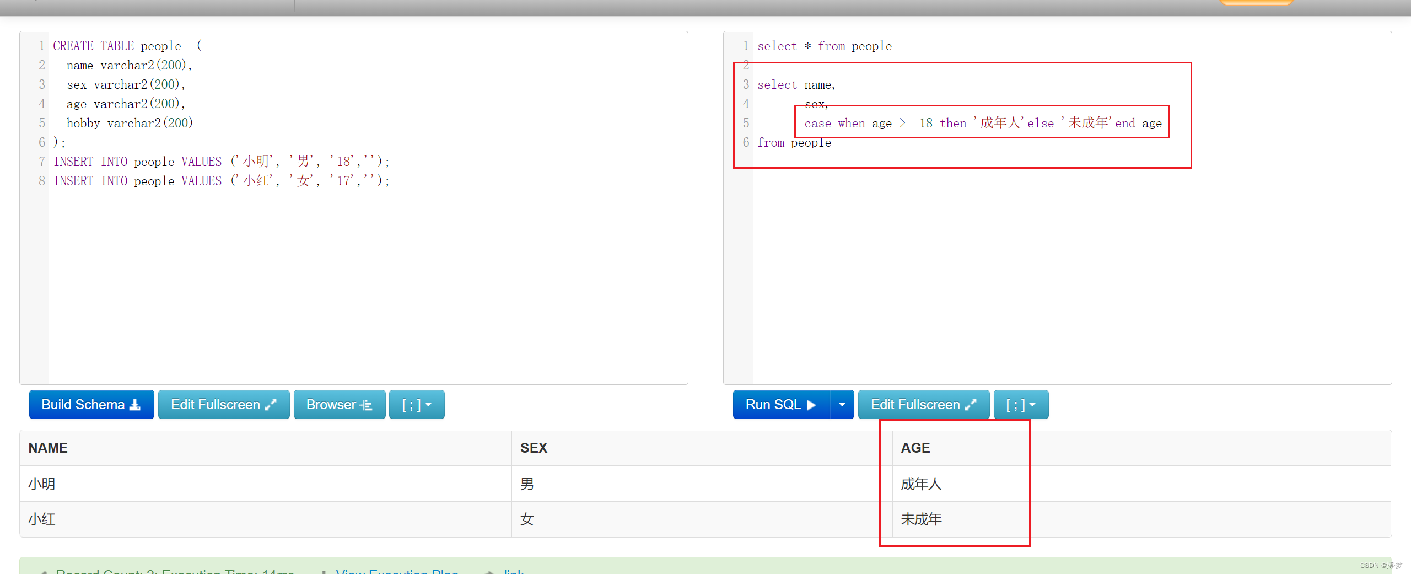The height and width of the screenshot is (574, 1411).
Task: Click the age varchar2(200) schema line
Action: [126, 104]
